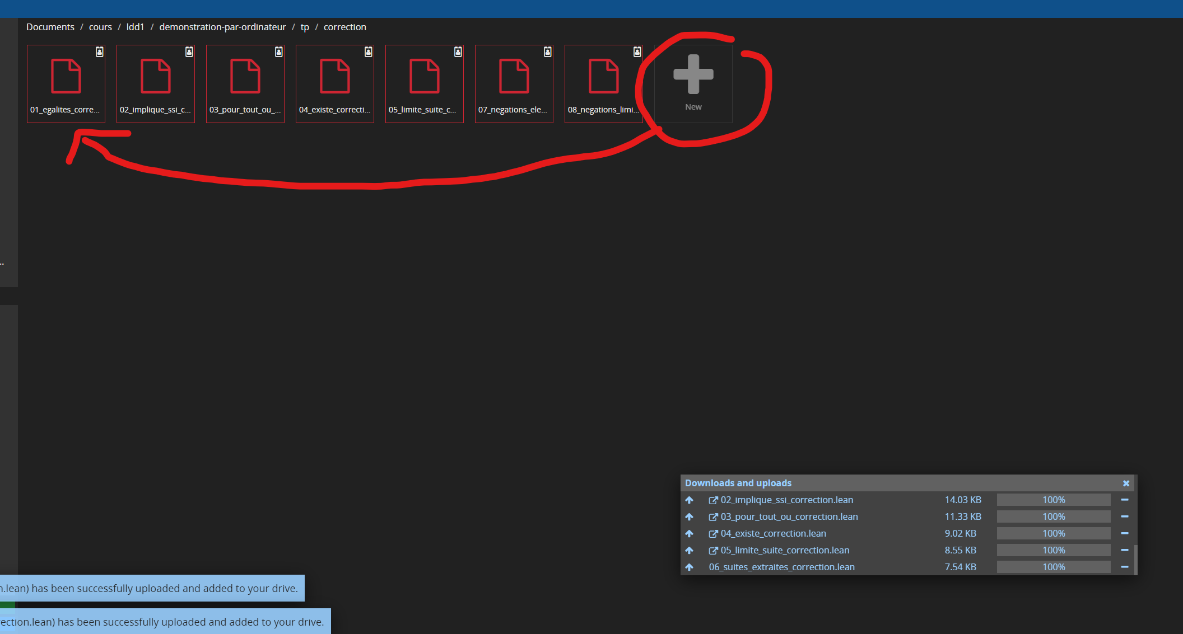This screenshot has width=1183, height=634.
Task: Click the external-link icon for 05_limite_suite_correction.lean
Action: click(x=714, y=550)
